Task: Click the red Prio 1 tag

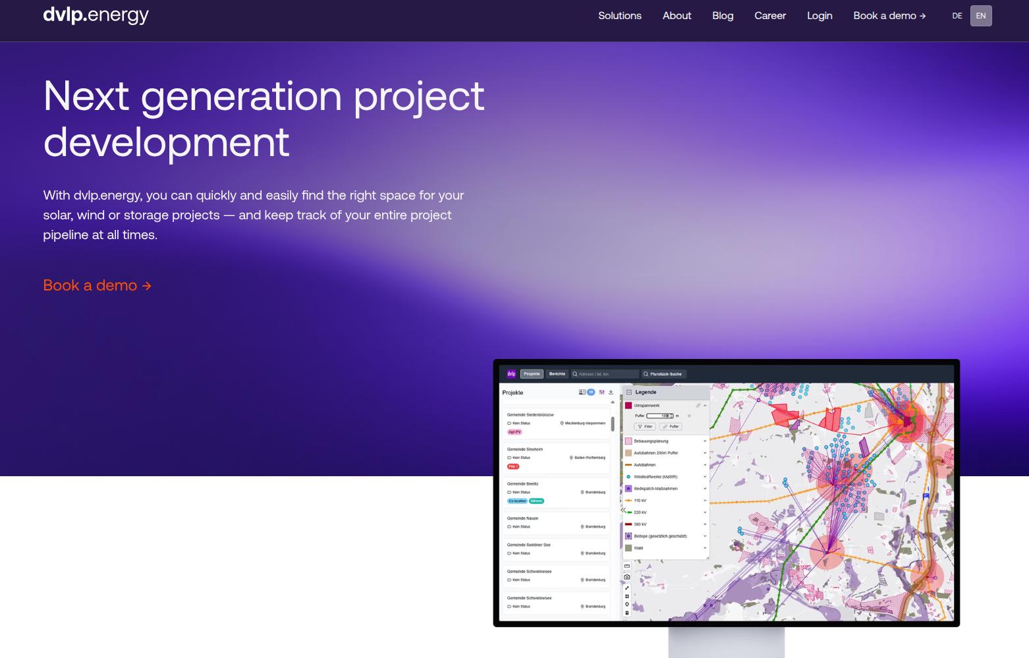Action: click(513, 466)
